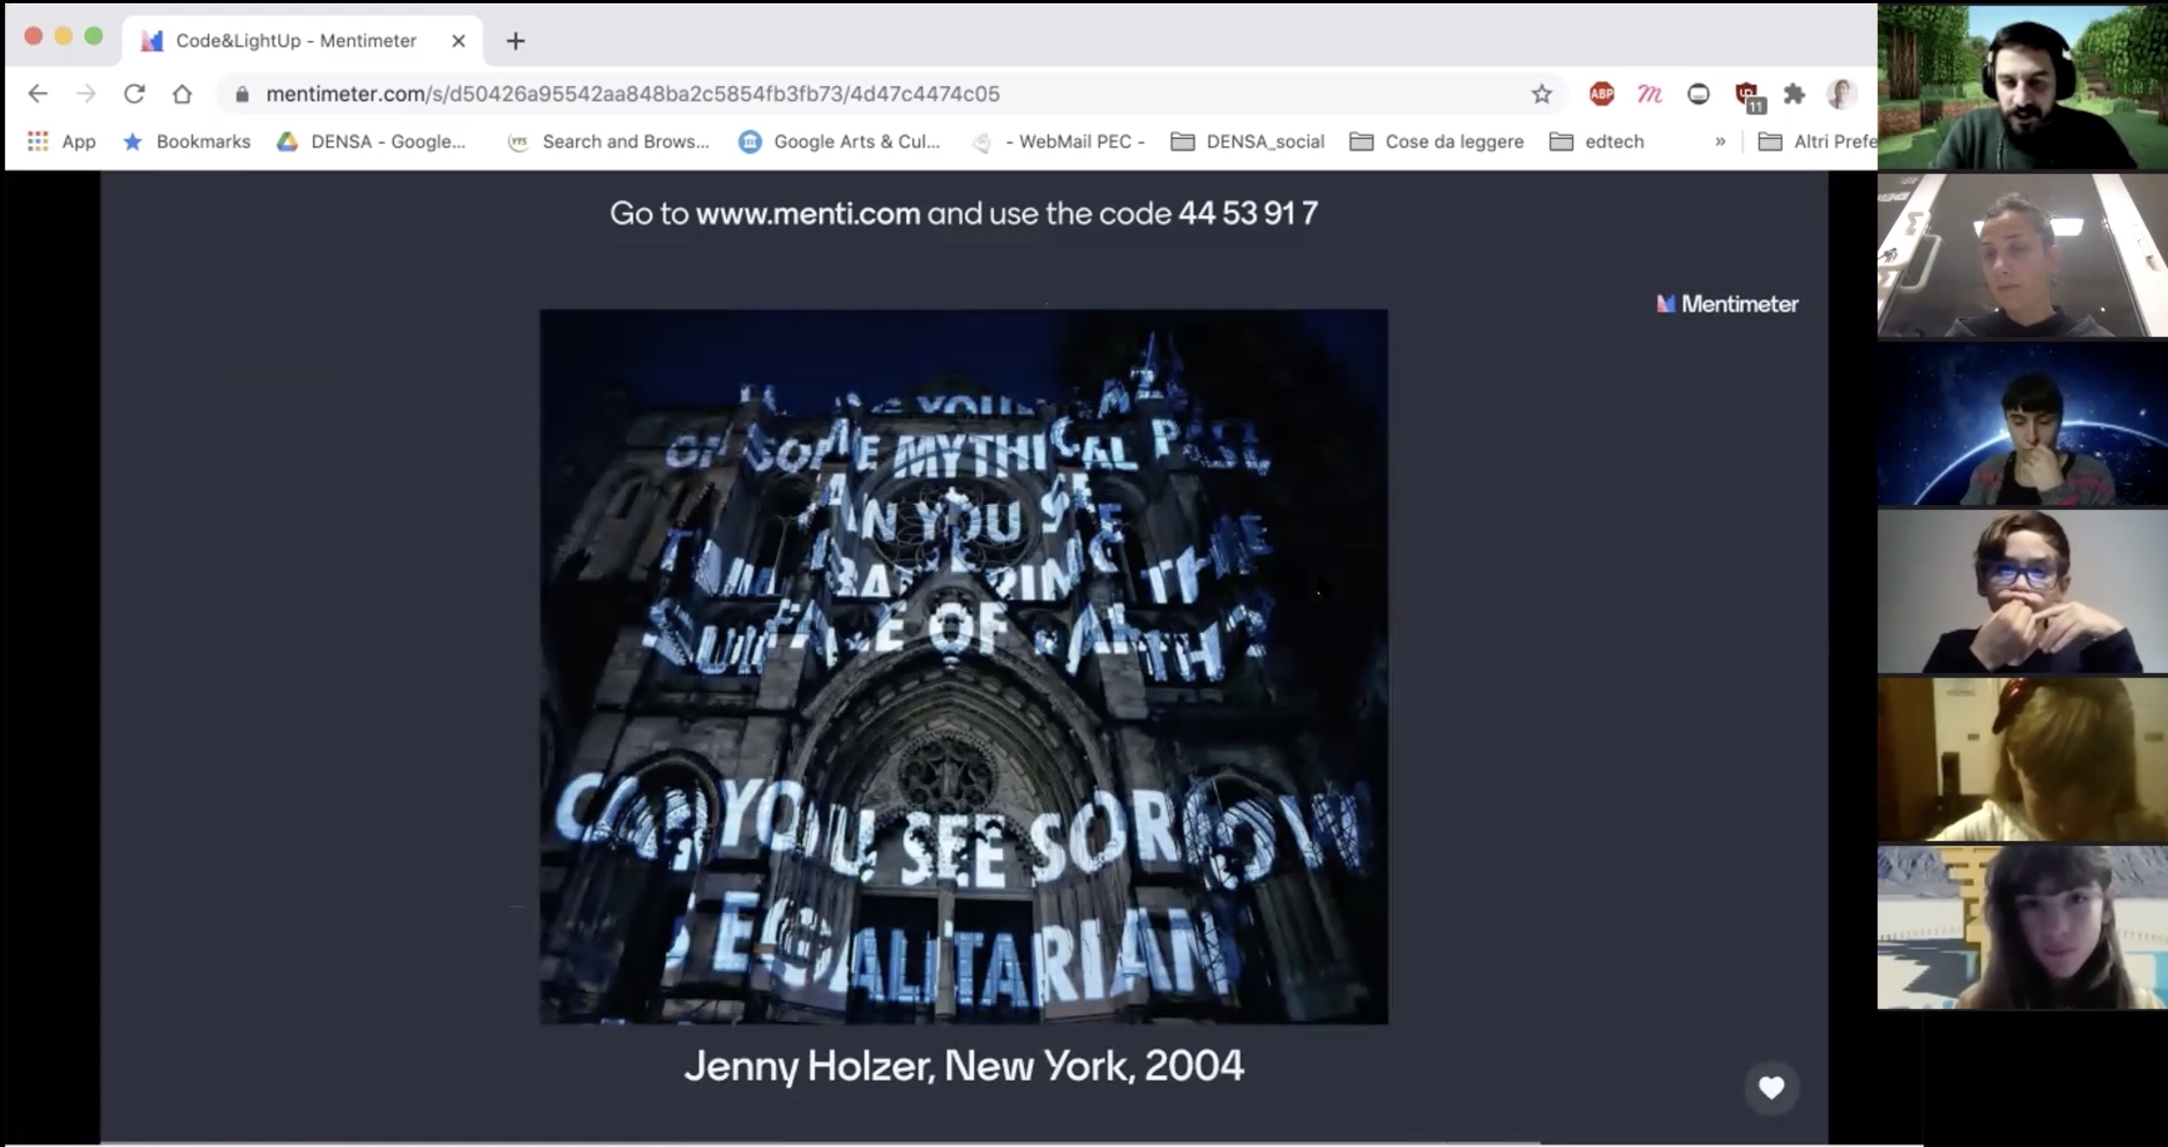Bookmark this page with the star icon
The width and height of the screenshot is (2168, 1147).
click(x=1541, y=93)
